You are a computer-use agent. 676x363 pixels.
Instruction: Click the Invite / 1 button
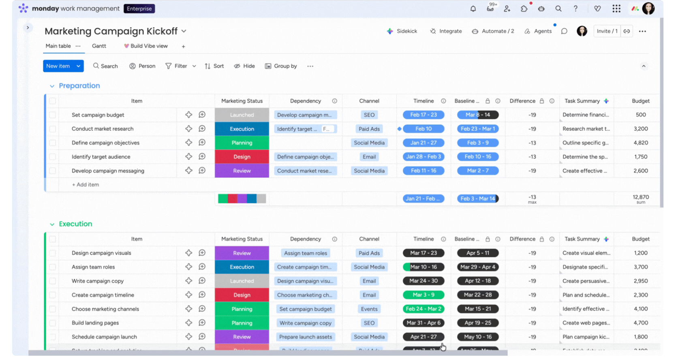[607, 31]
